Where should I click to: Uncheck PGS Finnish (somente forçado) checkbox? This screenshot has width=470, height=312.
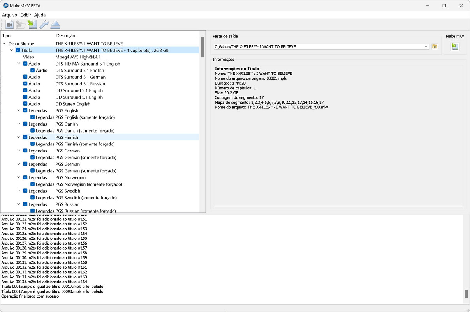[x=33, y=144]
